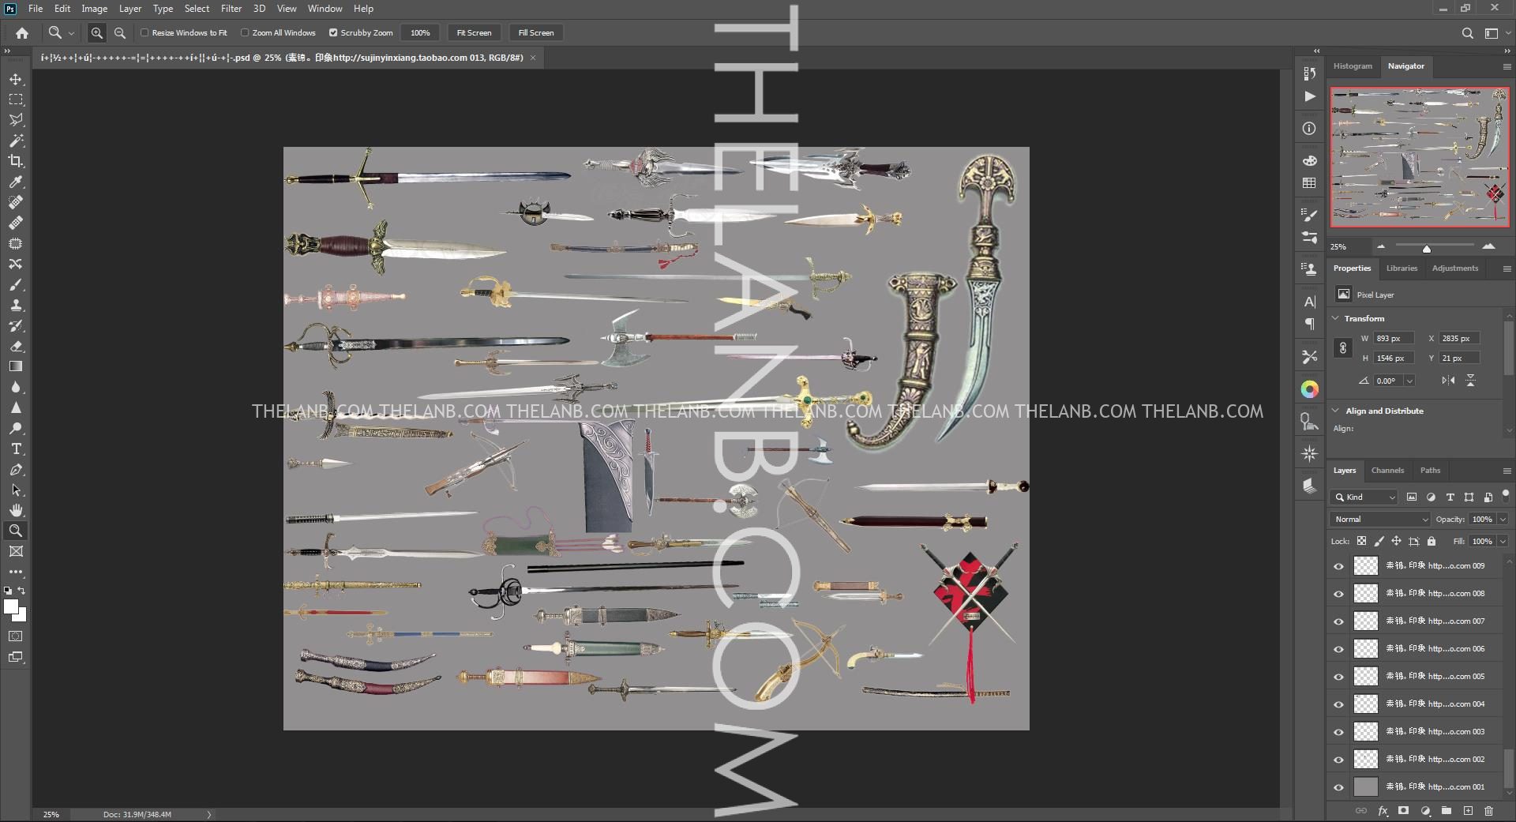Switch to the Channels tab
This screenshot has width=1516, height=822.
coord(1387,471)
